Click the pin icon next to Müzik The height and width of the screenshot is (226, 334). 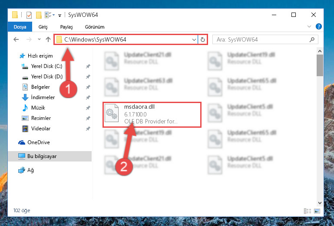tap(88, 108)
